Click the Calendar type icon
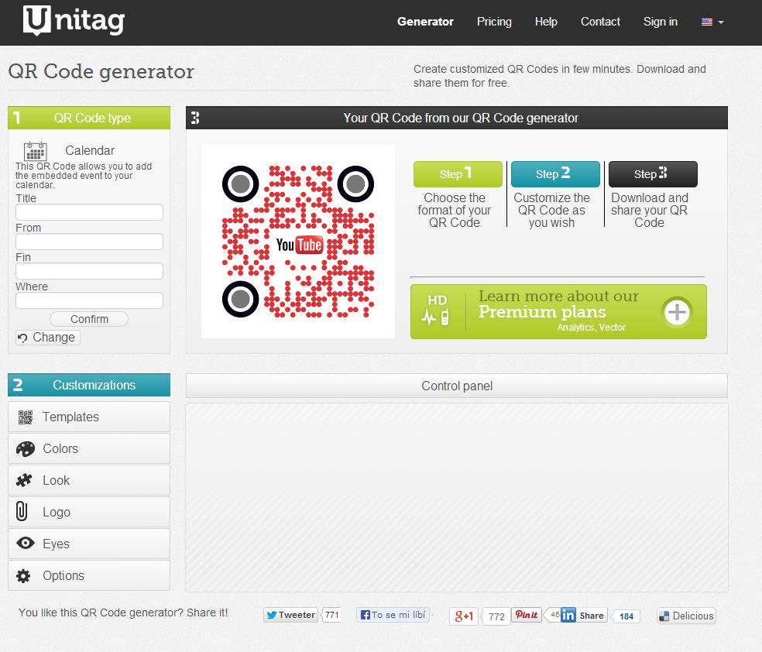 (x=36, y=151)
